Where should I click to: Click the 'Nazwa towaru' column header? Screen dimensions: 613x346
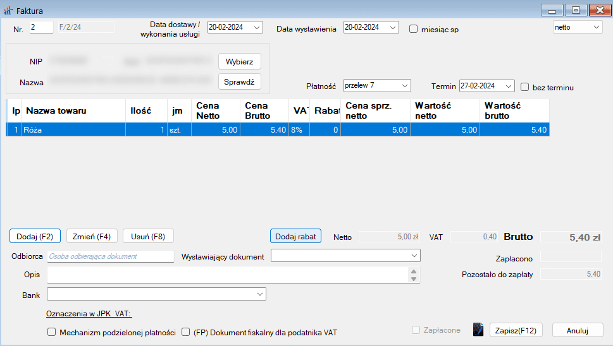56,110
